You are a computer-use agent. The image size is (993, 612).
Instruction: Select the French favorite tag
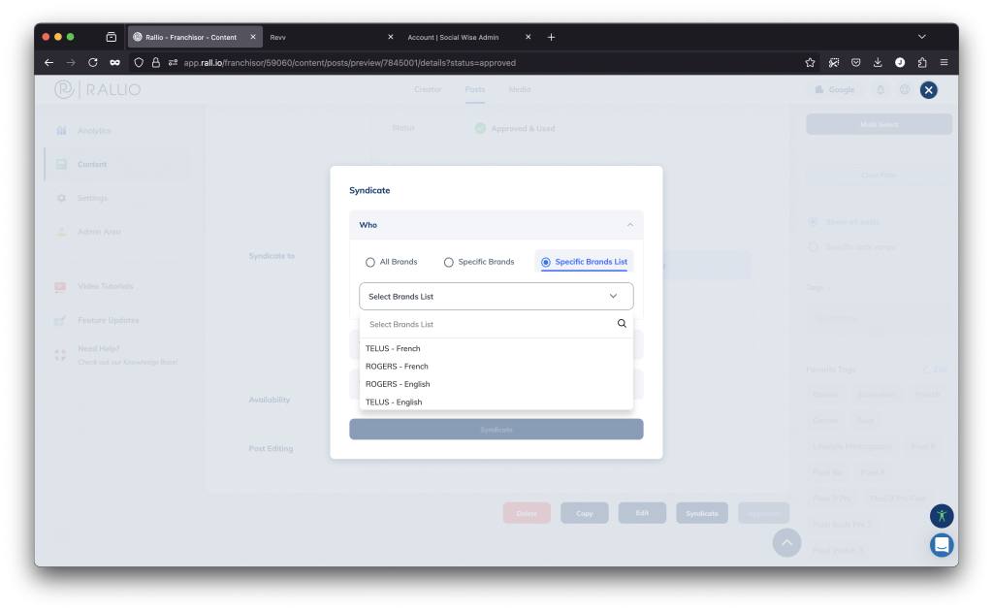(927, 395)
